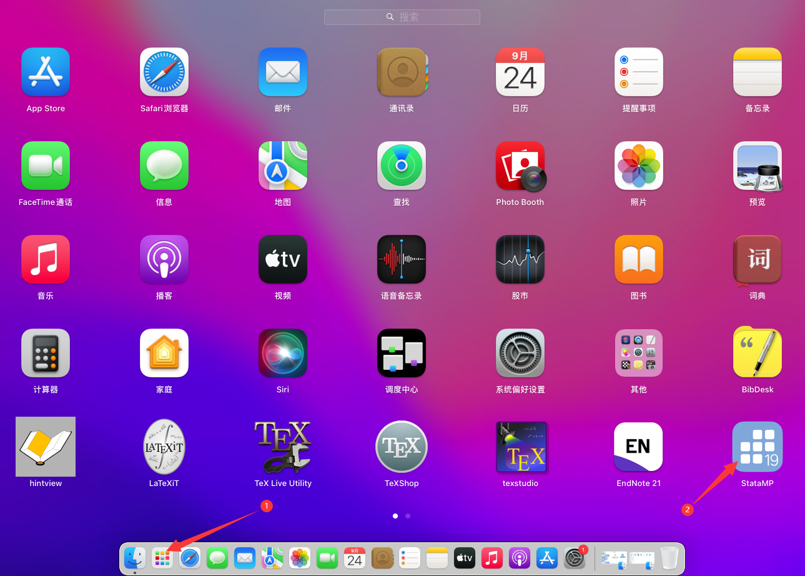Open 备忘录 app in the Launchpad grid
The image size is (805, 576).
758,72
